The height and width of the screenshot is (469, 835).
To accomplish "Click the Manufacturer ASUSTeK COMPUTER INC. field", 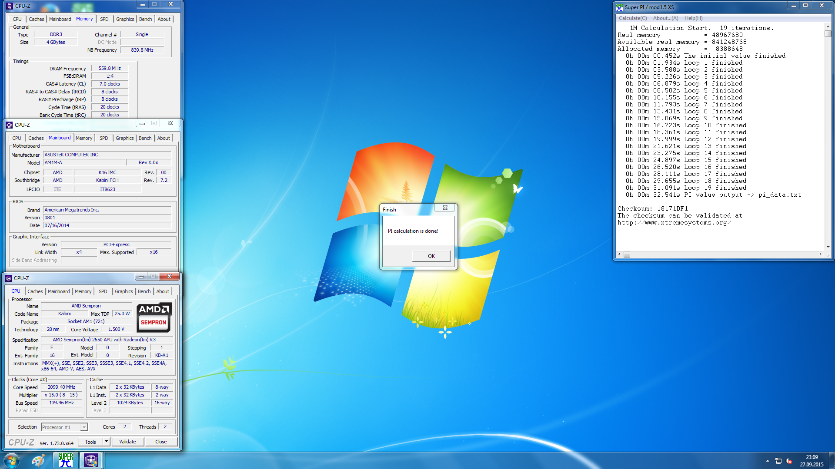I will point(107,155).
